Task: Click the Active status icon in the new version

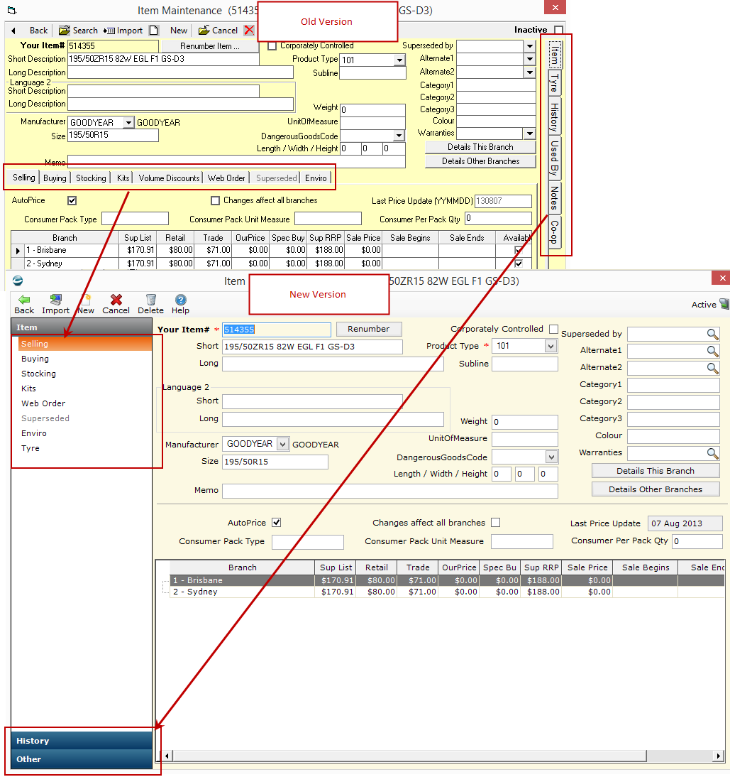Action: pyautogui.click(x=724, y=304)
